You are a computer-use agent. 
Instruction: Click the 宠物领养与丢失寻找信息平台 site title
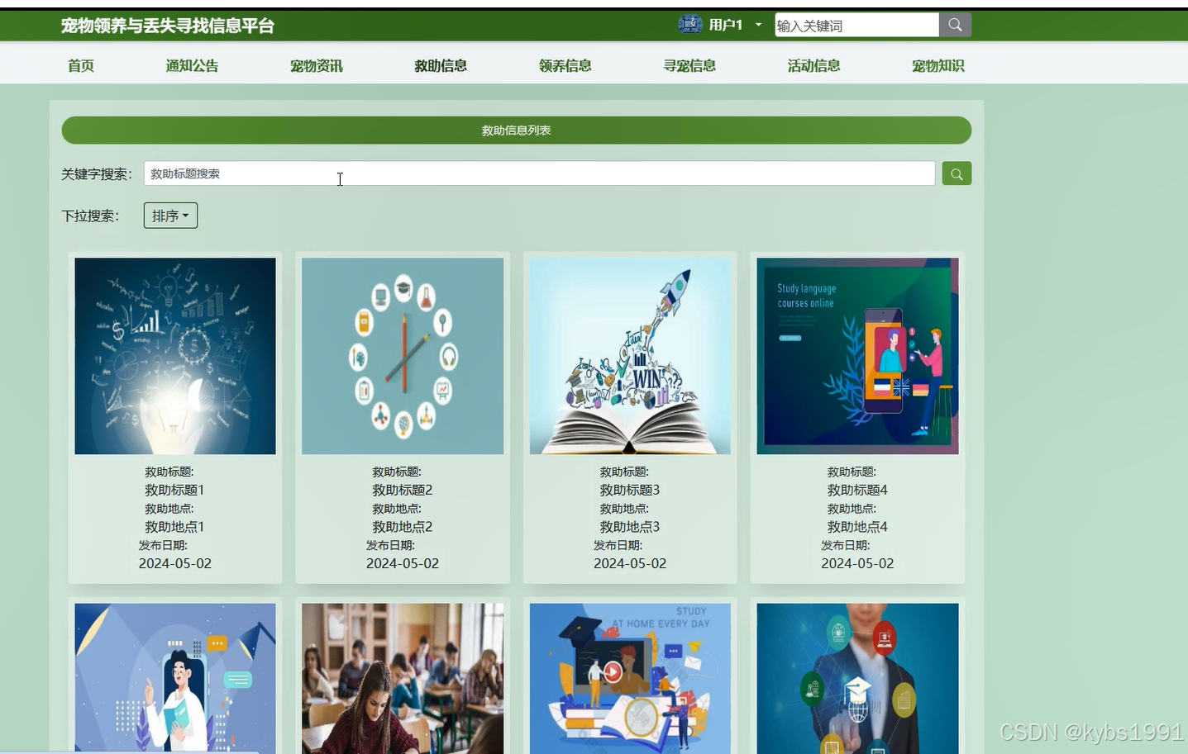click(x=168, y=26)
